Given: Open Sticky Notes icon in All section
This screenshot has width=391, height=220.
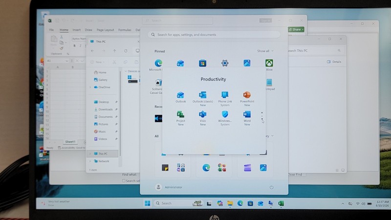Looking at the screenshot, I should pos(165,168).
